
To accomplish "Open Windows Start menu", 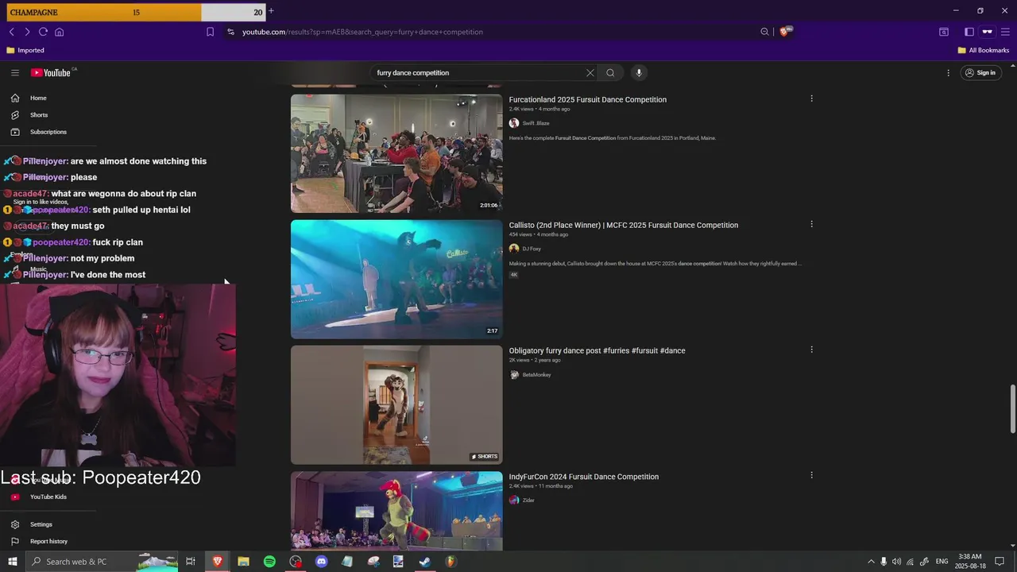I will [12, 562].
